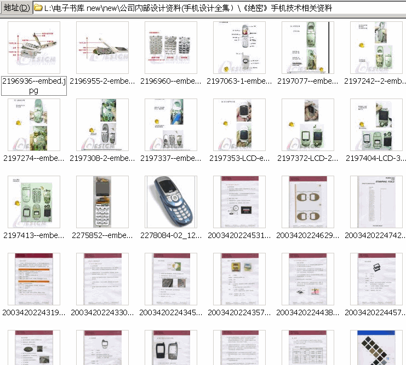The height and width of the screenshot is (365, 406).
Task: Click the 2196936--embed.jpg file name label
Action: coord(34,85)
